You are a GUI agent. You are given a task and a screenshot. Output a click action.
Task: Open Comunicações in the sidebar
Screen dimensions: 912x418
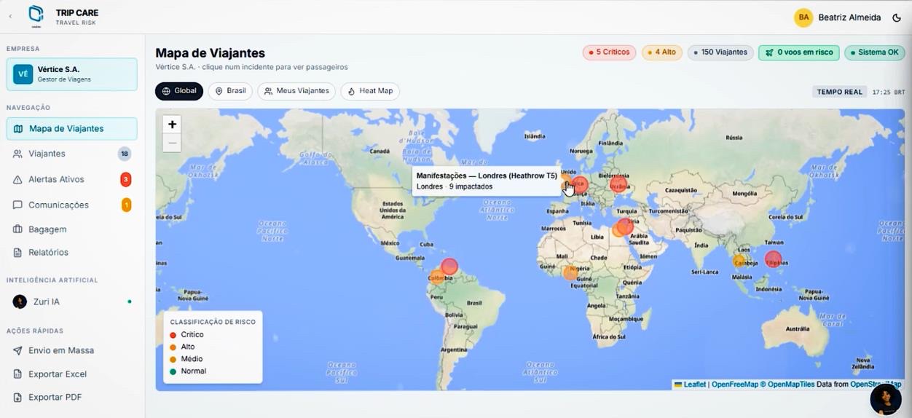(x=71, y=205)
